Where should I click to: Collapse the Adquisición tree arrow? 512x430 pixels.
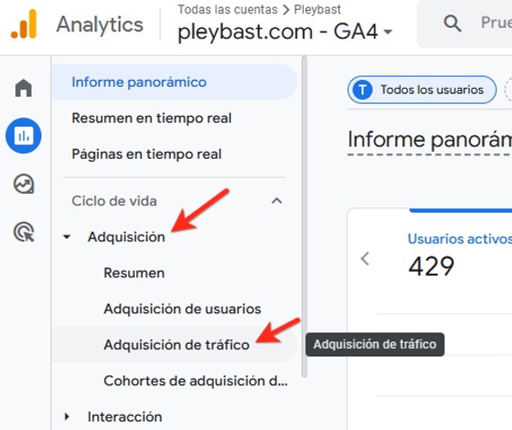pyautogui.click(x=67, y=237)
